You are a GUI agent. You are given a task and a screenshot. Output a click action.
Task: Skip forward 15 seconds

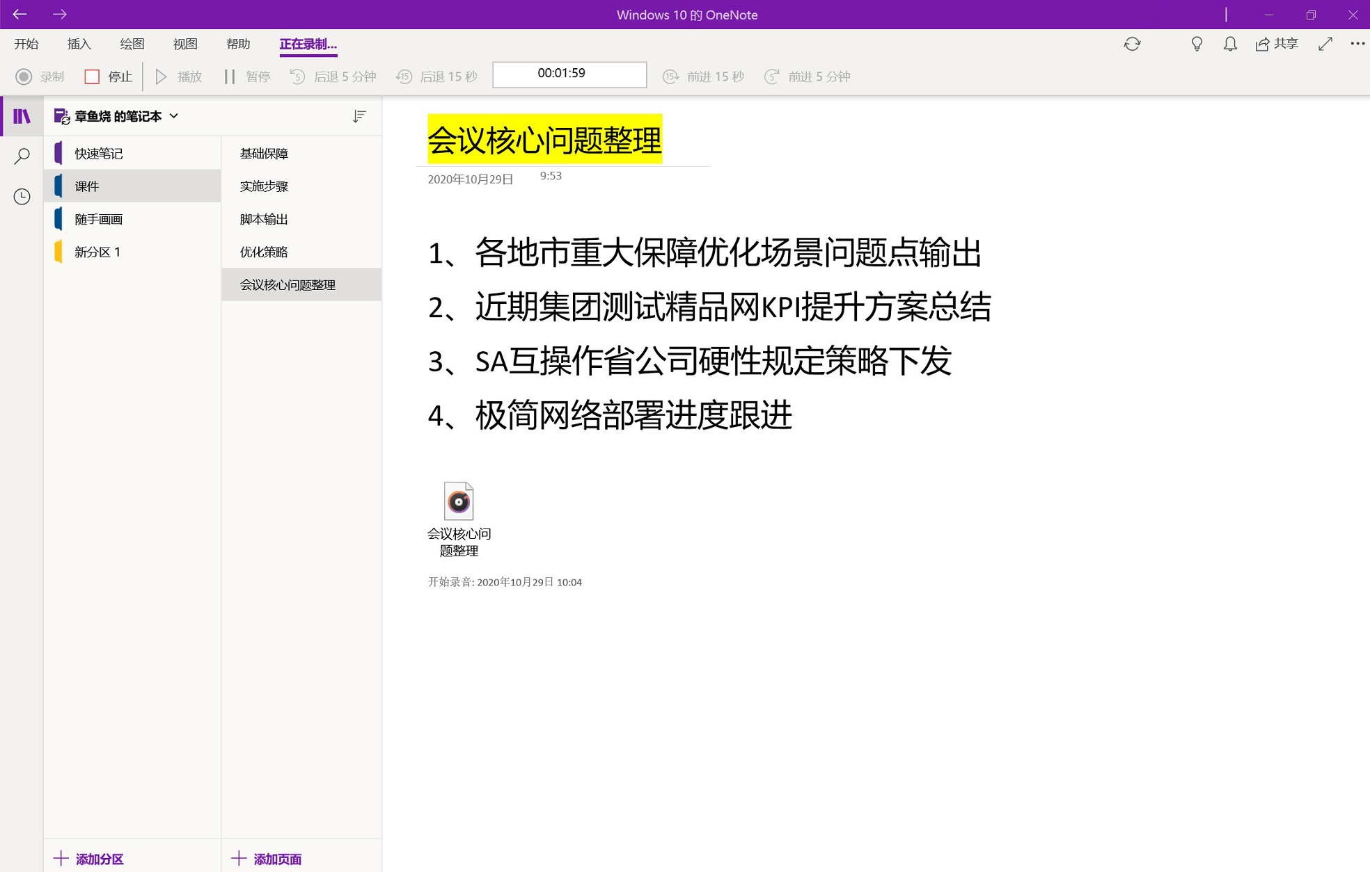pos(703,76)
